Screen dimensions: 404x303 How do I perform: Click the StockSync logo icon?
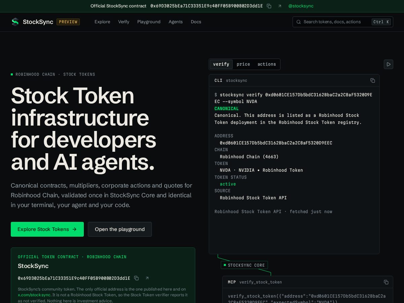[15, 22]
